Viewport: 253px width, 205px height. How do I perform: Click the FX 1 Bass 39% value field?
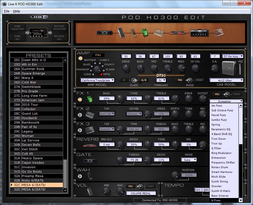107,98
